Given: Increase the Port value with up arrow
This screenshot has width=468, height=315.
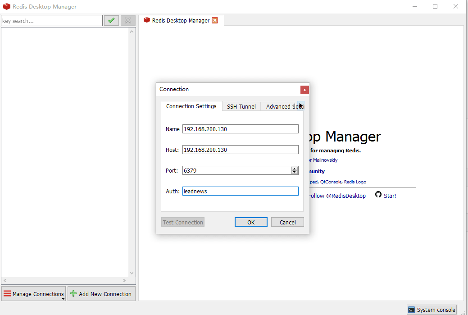Looking at the screenshot, I should 295,169.
